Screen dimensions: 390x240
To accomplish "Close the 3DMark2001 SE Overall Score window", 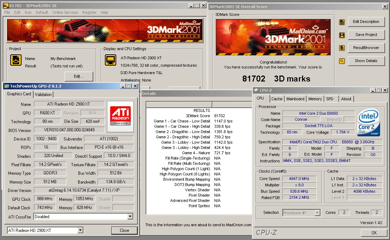I will (385, 6).
